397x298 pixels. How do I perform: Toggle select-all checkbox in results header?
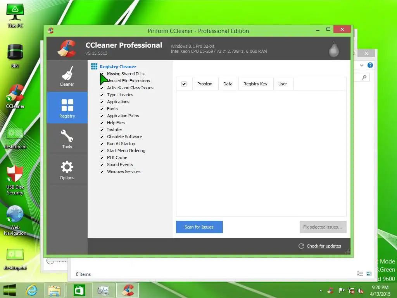(184, 84)
